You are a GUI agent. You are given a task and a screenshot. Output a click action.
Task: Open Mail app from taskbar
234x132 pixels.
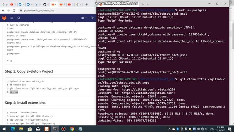click(x=38, y=129)
